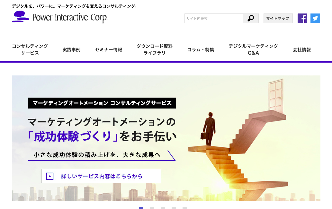Screen dimensions: 332x209
Task: Go to 会社情報 page
Action: coord(302,50)
